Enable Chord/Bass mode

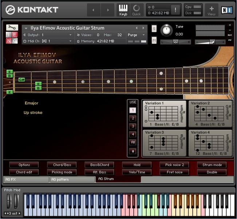pyautogui.click(x=62, y=165)
